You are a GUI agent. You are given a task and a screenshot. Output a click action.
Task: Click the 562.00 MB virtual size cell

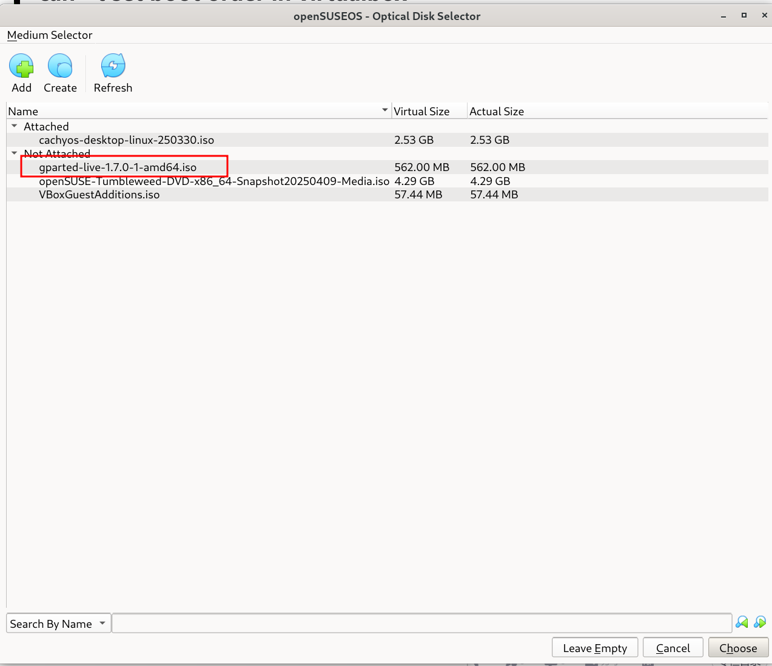click(x=422, y=167)
